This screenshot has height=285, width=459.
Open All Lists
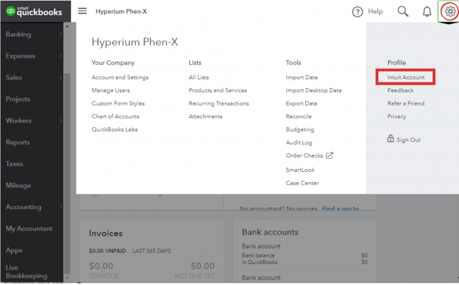[199, 77]
